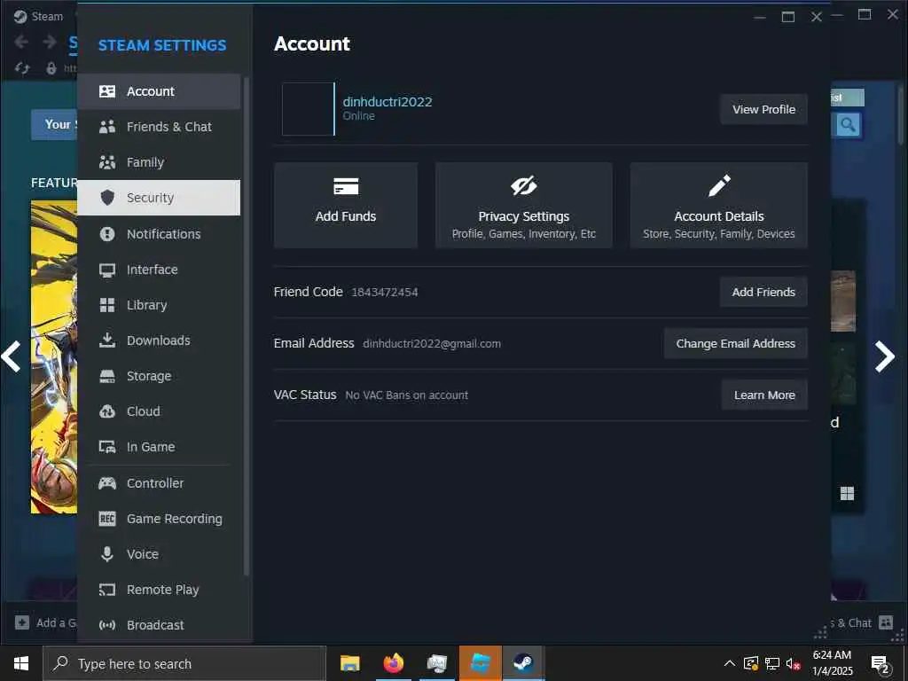Open Notifications settings
This screenshot has height=681, width=908.
(159, 234)
